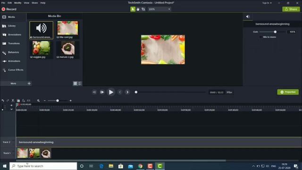Click the next frame step button
This screenshot has width=302, height=170.
click(x=102, y=93)
